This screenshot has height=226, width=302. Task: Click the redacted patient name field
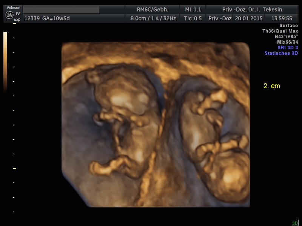click(x=61, y=10)
